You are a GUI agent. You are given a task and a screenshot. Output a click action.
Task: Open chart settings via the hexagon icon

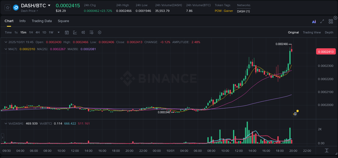click(100, 32)
